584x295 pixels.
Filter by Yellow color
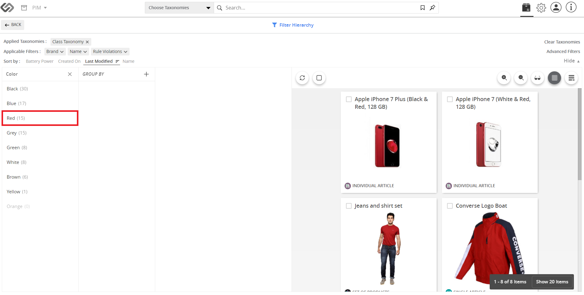(40, 192)
